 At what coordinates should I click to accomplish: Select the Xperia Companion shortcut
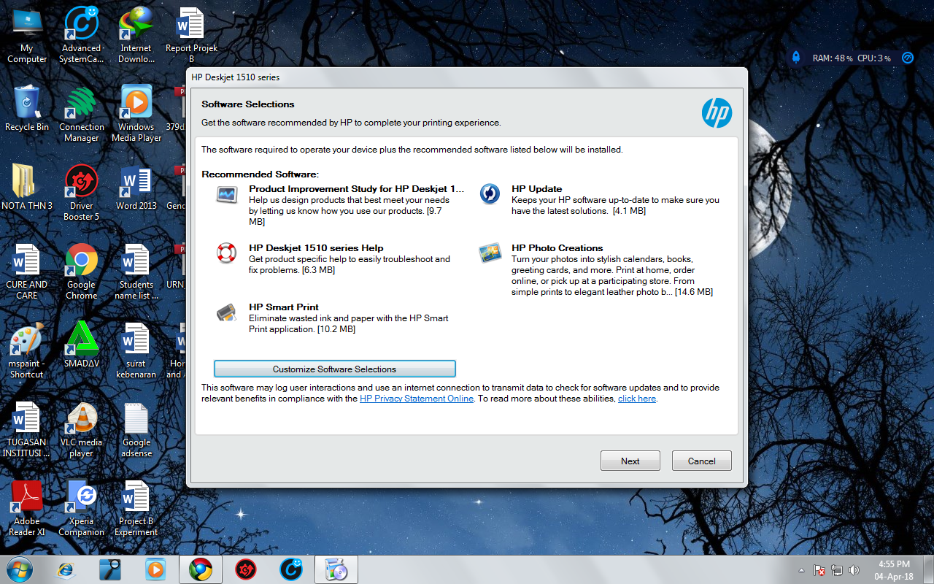click(x=82, y=508)
